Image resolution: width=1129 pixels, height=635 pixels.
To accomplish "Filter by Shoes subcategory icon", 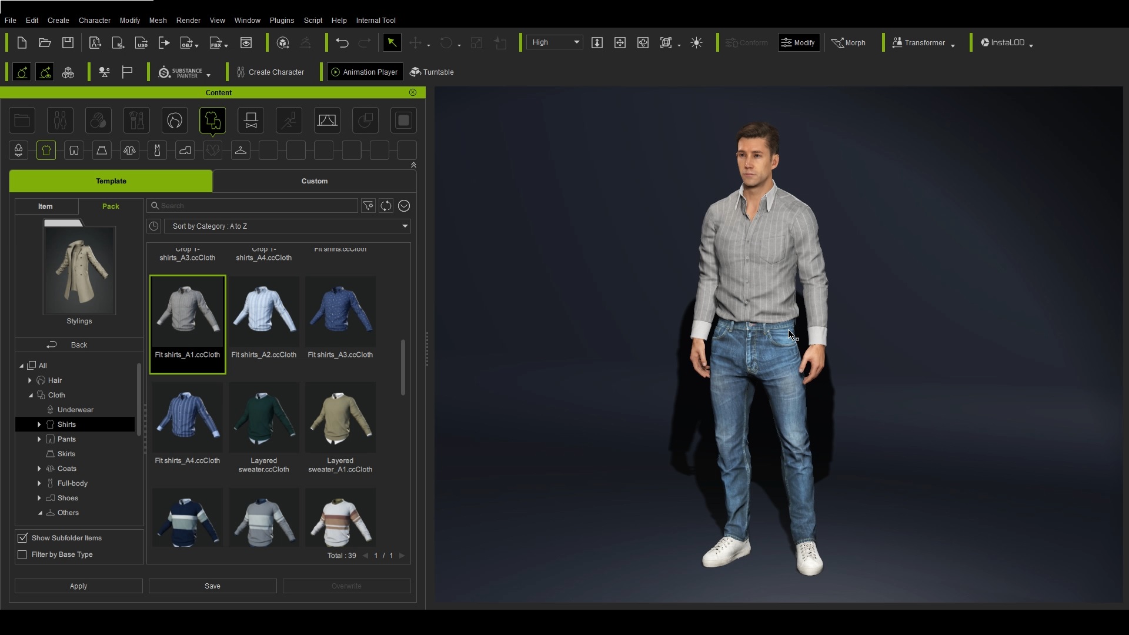I will [185, 151].
